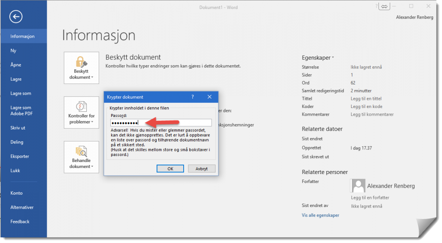Click the Beskytt dokument heading
The width and height of the screenshot is (442, 243).
(x=133, y=57)
